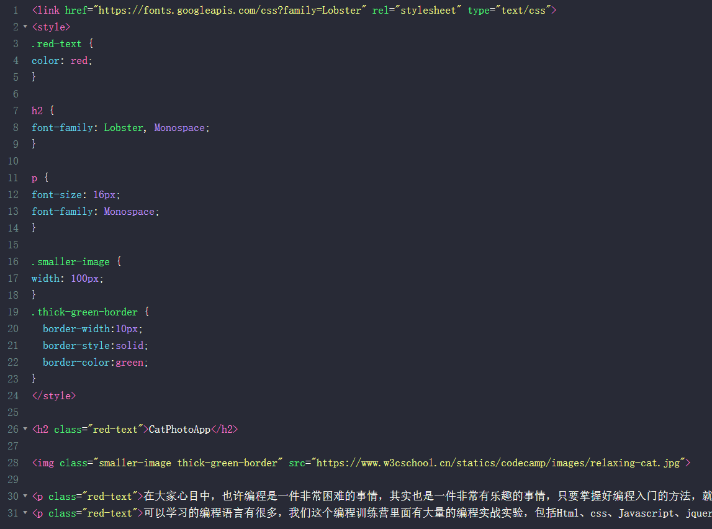The image size is (712, 529).
Task: Click the .thick-green-border selector on line 19
Action: [84, 312]
